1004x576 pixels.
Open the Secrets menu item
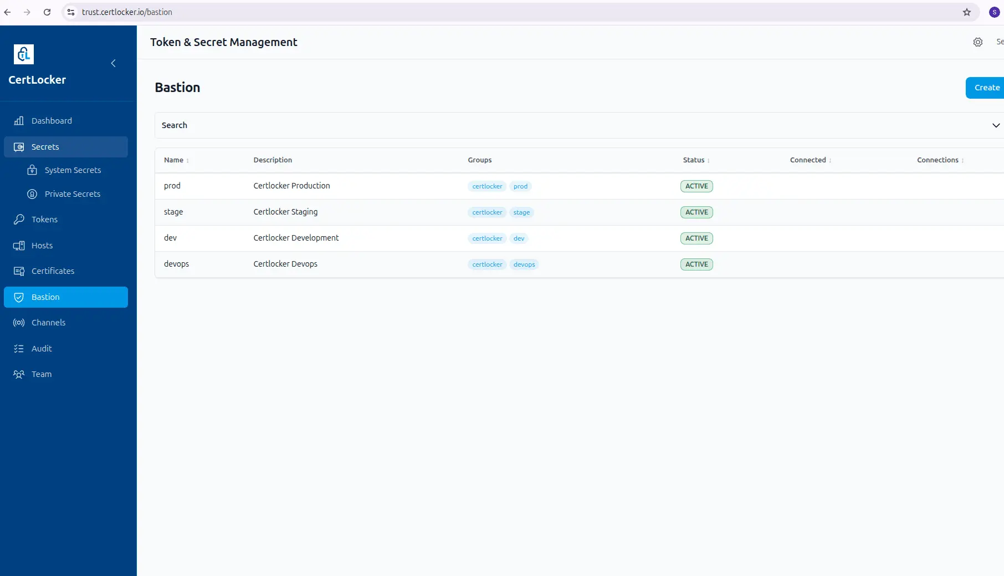point(66,147)
